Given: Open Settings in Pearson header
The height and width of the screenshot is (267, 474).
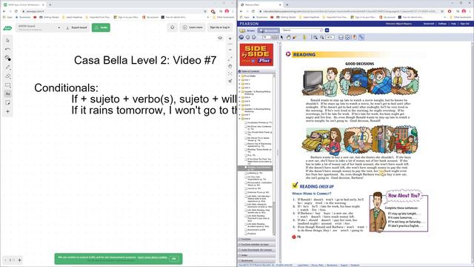Looking at the screenshot, I should click(x=442, y=24).
